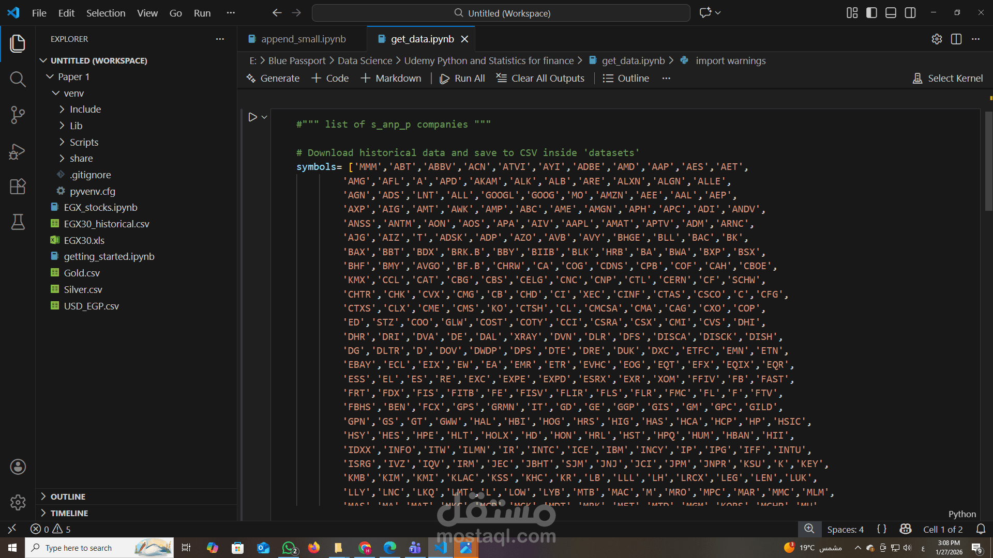Open the notifications bell in status bar
This screenshot has height=558, width=993.
pyautogui.click(x=981, y=529)
